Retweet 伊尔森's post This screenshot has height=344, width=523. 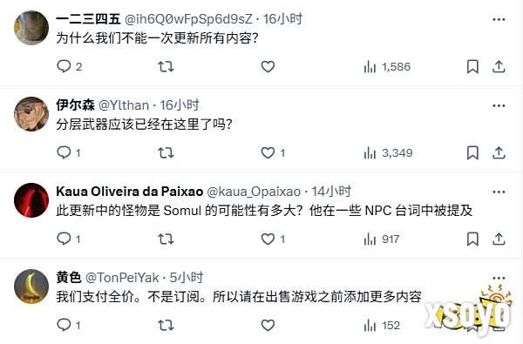(x=166, y=152)
